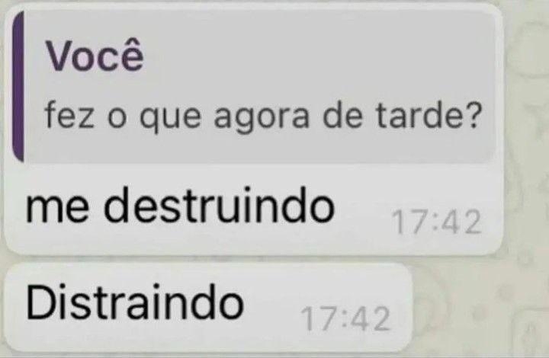Select the "Distraindo" message text

coord(135,302)
